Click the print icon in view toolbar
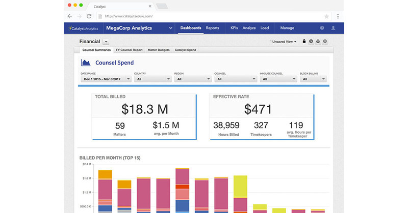408x213 pixels. [318, 41]
